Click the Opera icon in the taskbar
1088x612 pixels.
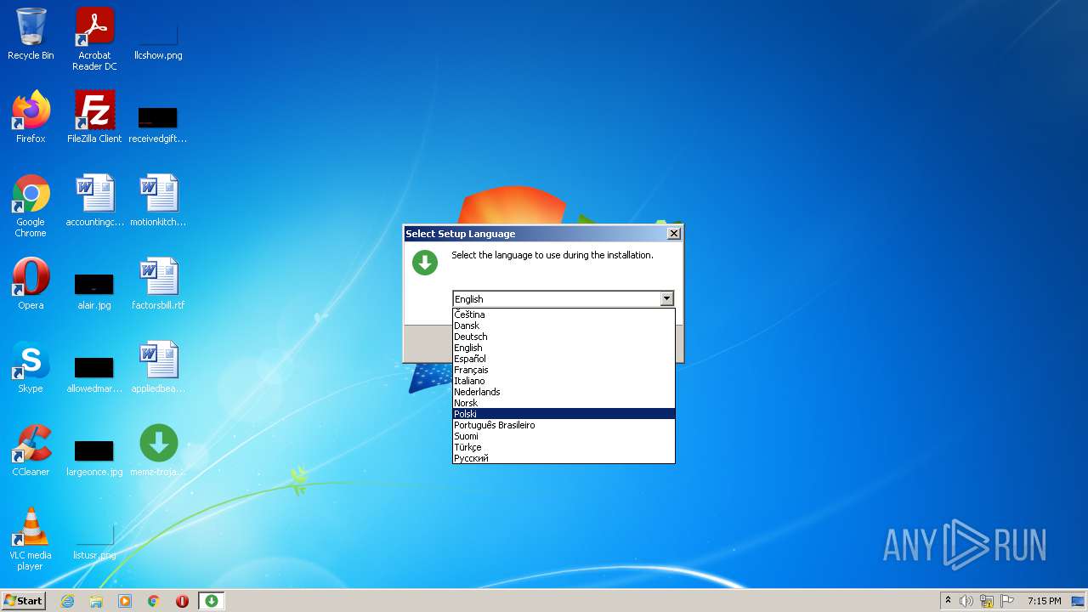tap(182, 601)
